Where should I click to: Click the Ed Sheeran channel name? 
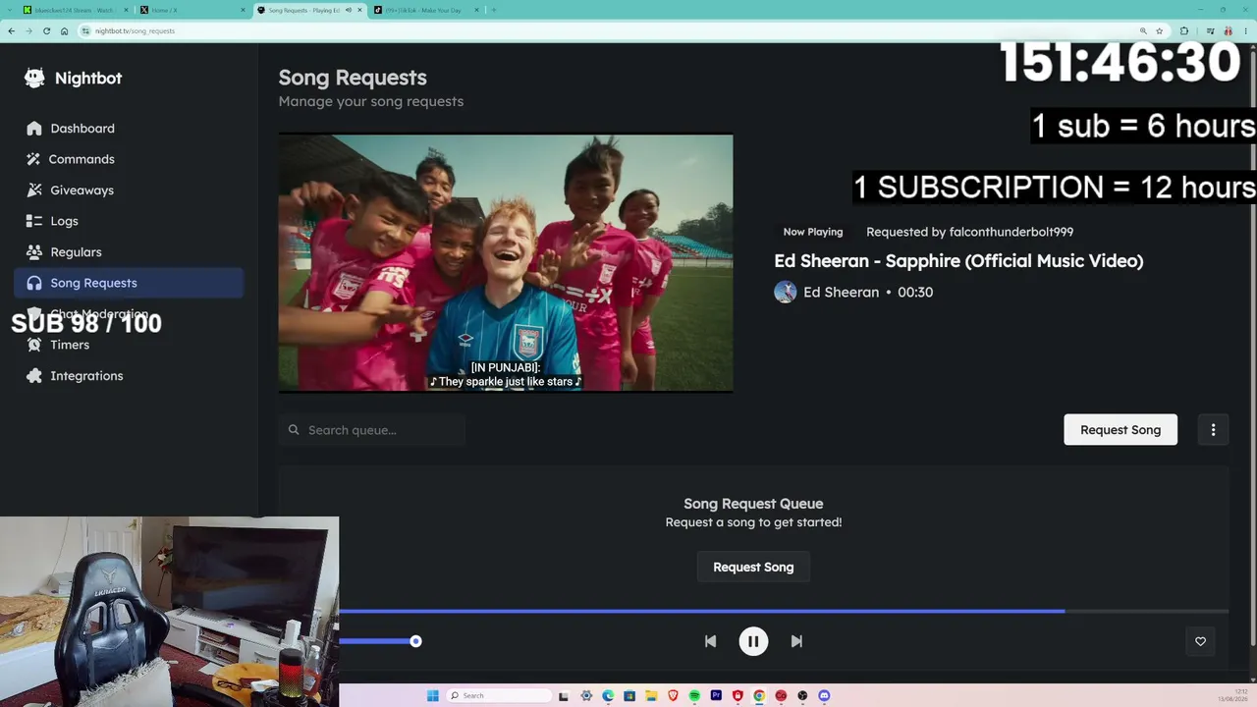click(841, 293)
